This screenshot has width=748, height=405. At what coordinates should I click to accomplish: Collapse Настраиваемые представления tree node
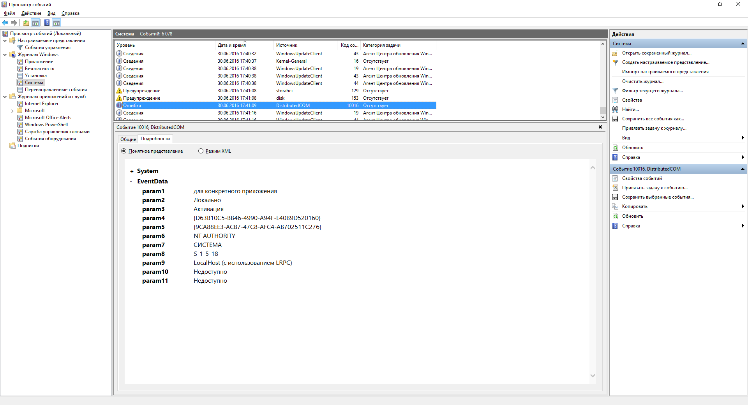point(5,40)
